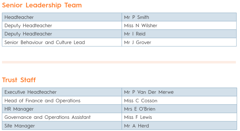Click the name Mrs E O'Brien
Viewport: 240px width, 131px height.
tap(140, 109)
